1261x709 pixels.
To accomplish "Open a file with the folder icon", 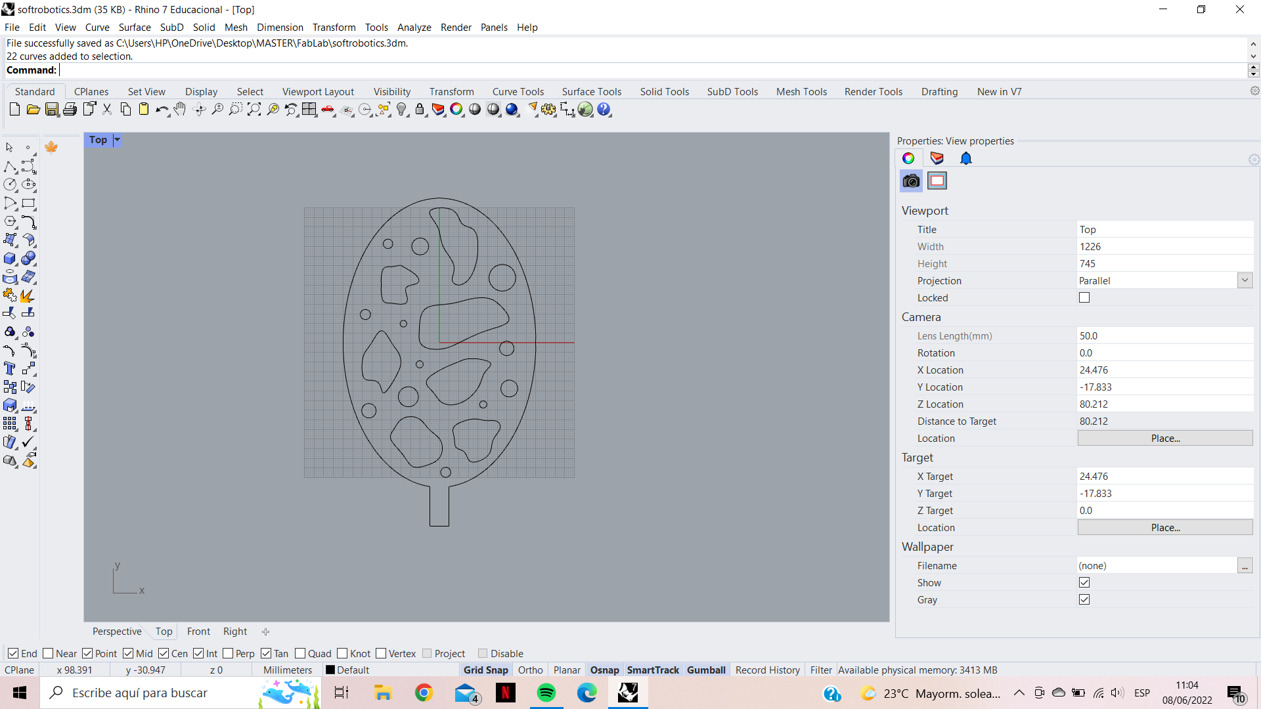I will [x=33, y=110].
